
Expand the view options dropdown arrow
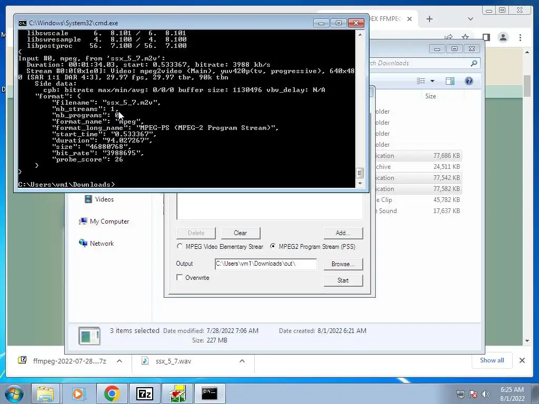tap(433, 81)
